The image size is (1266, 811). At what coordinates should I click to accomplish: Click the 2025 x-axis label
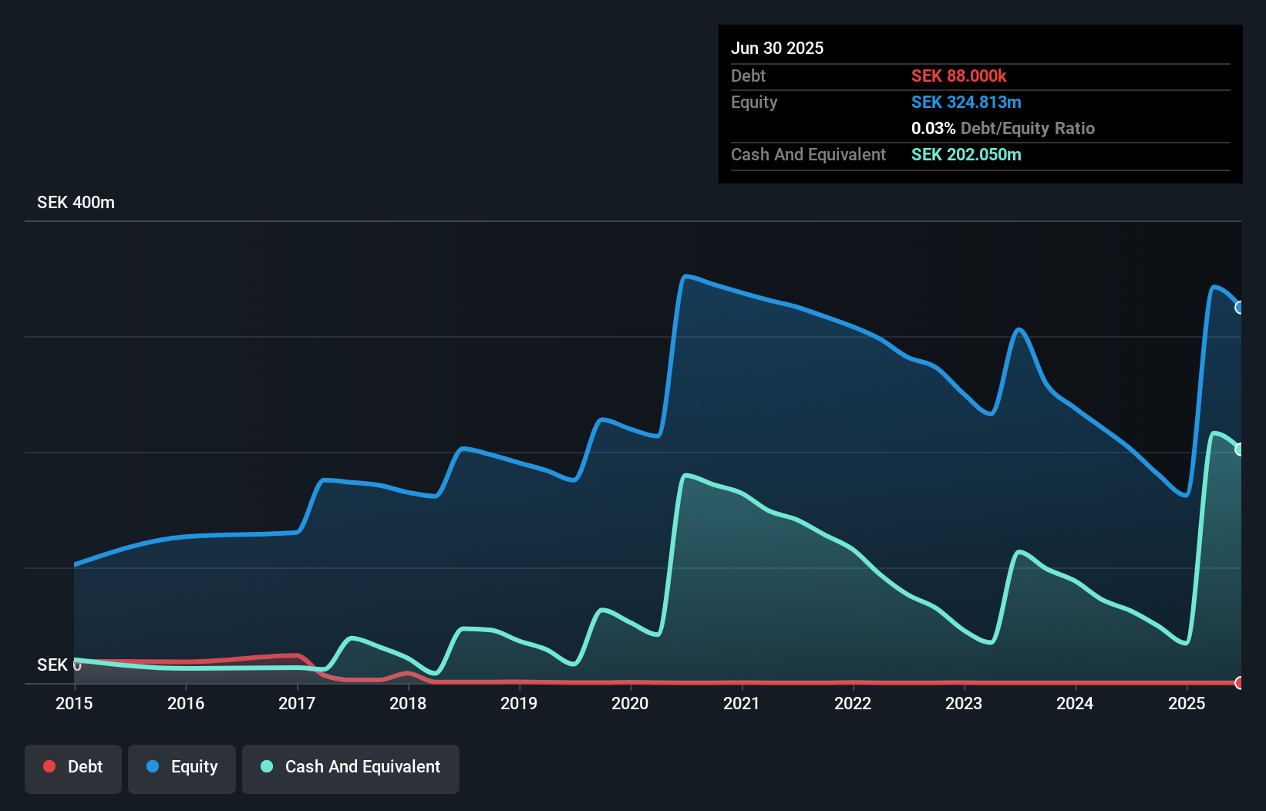[x=1187, y=703]
